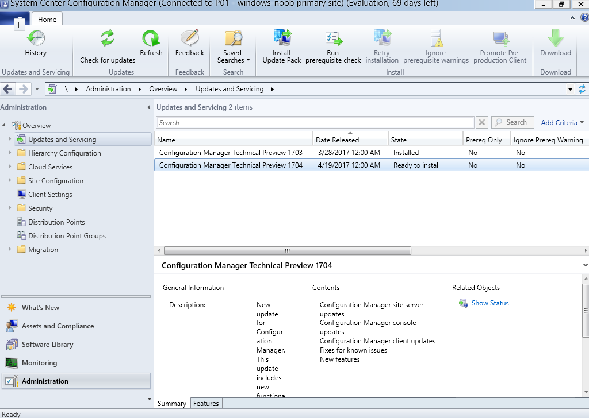This screenshot has height=418, width=589.
Task: Sort by the Name column header
Action: (234, 140)
